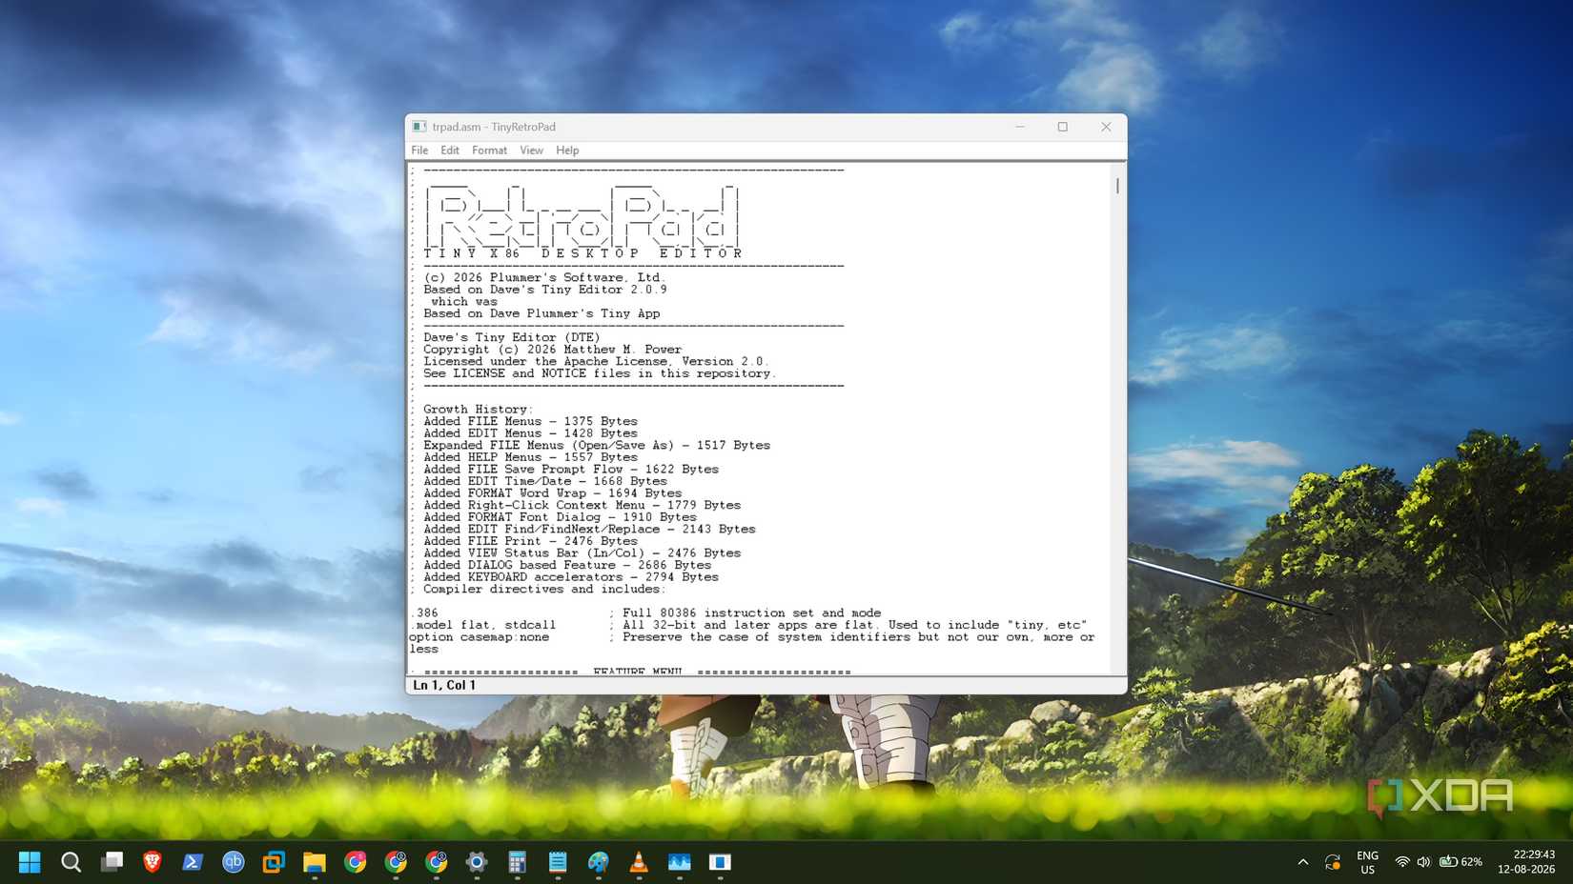Open the Wi-Fi network tray icon
Image resolution: width=1573 pixels, height=884 pixels.
1402,862
